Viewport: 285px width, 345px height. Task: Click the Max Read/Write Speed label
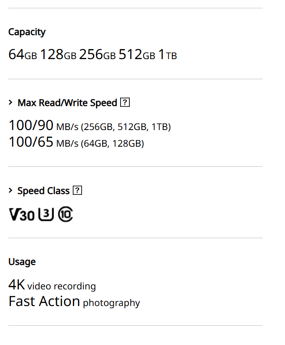point(67,103)
